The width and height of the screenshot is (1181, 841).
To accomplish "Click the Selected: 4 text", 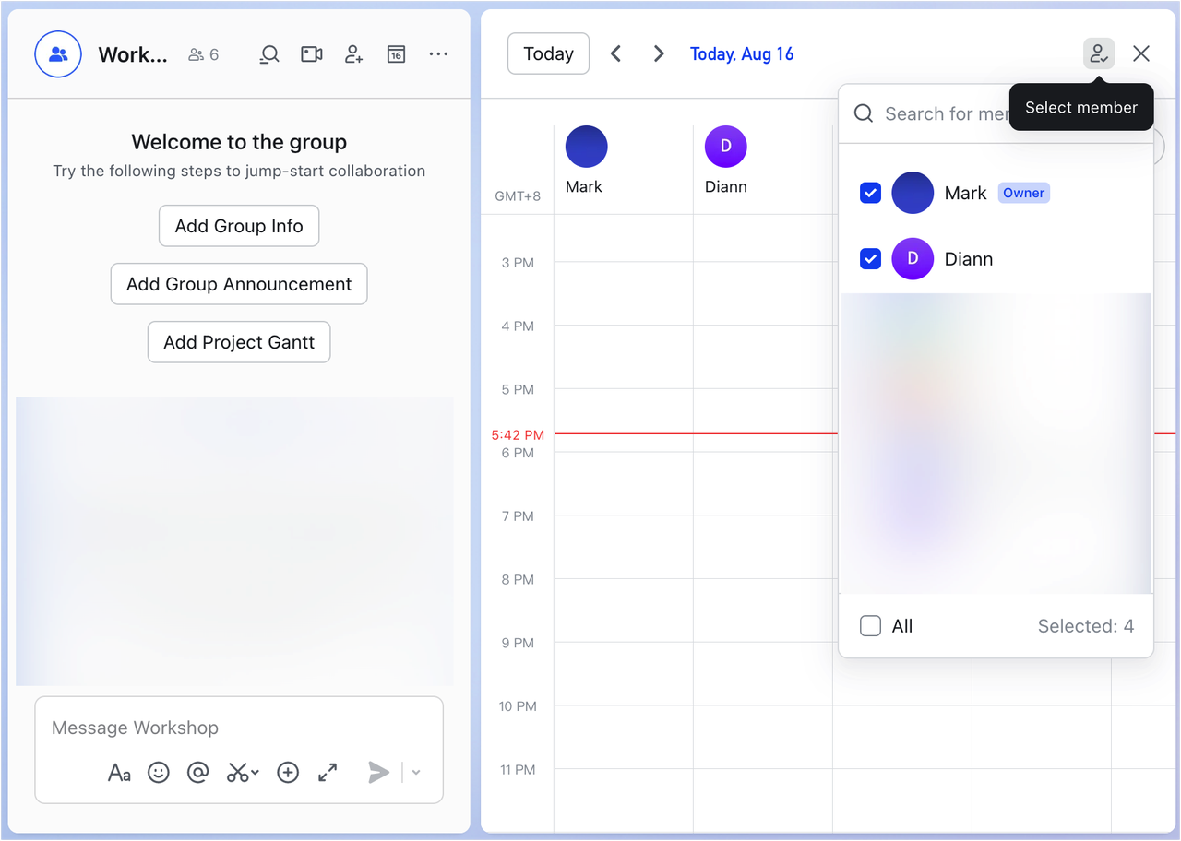I will tap(1085, 626).
